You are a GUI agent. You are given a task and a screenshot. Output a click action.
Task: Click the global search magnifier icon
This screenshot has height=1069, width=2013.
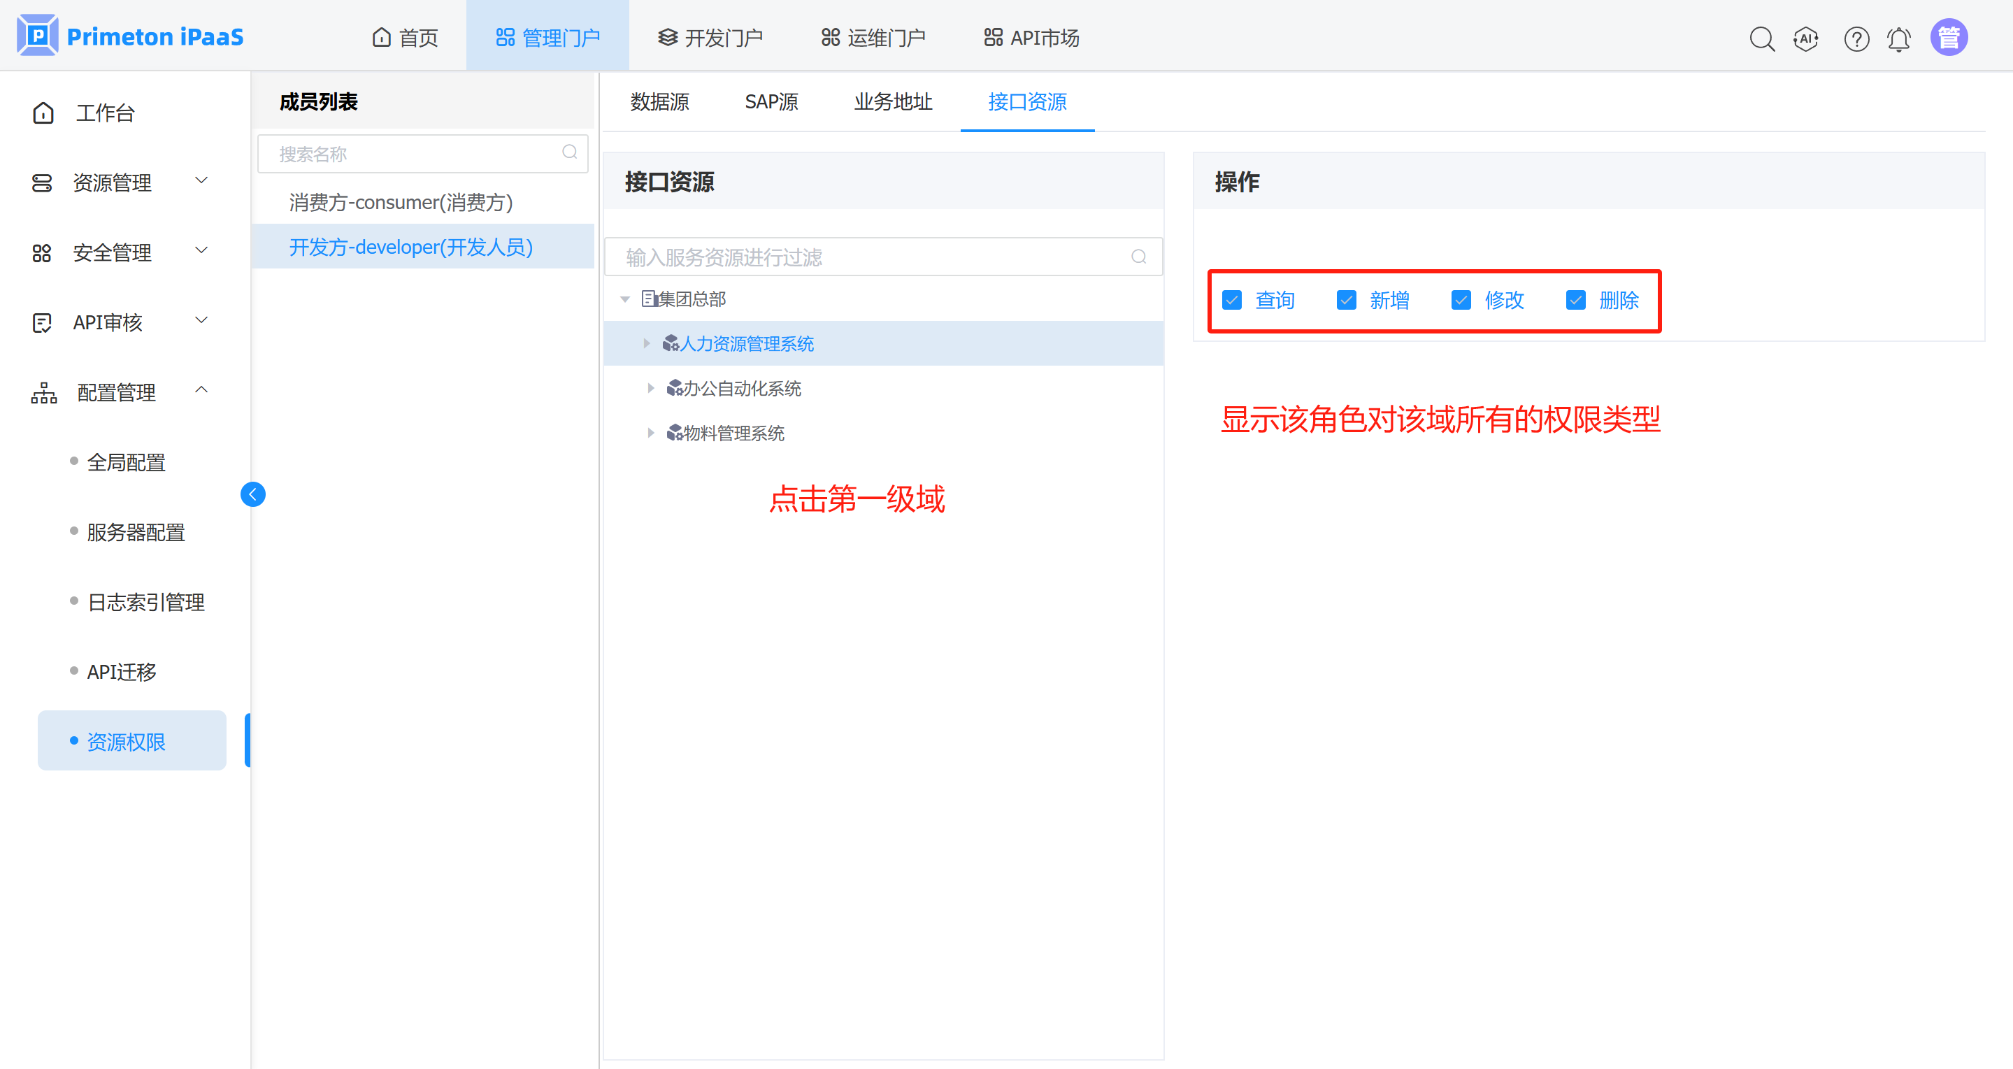[1761, 38]
